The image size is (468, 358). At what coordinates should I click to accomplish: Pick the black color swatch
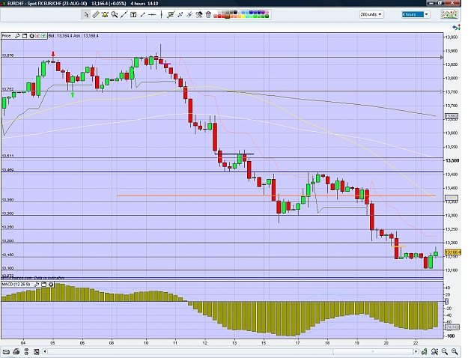[235, 12]
